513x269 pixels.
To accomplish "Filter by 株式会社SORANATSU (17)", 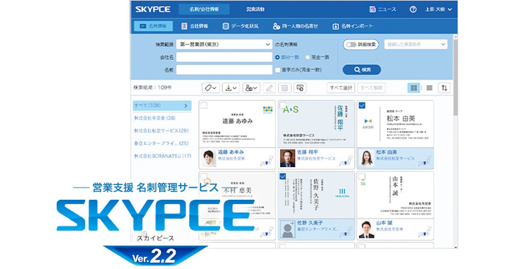I will pyautogui.click(x=162, y=156).
